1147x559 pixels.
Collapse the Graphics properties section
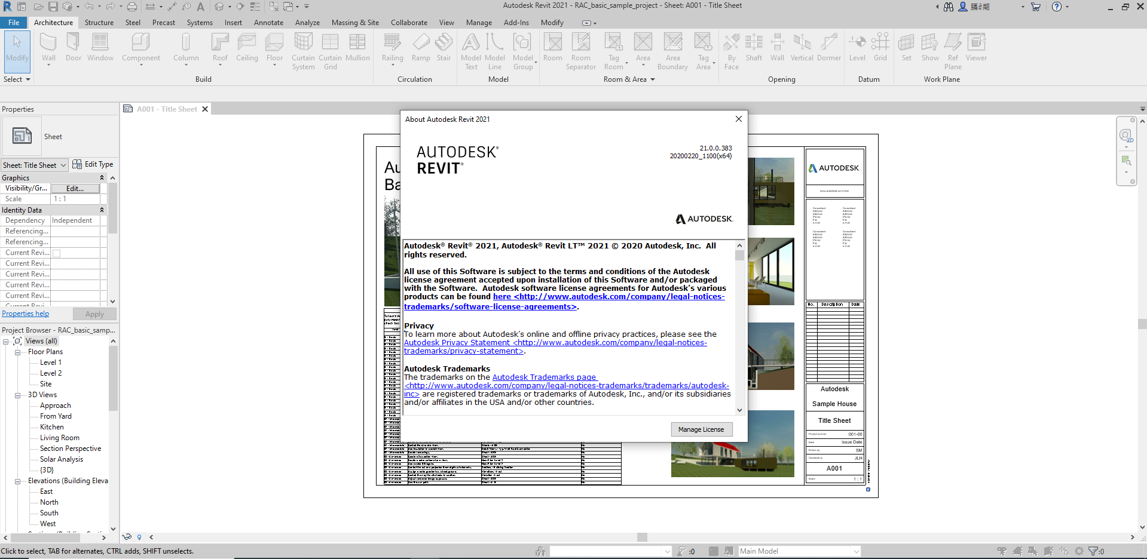102,178
